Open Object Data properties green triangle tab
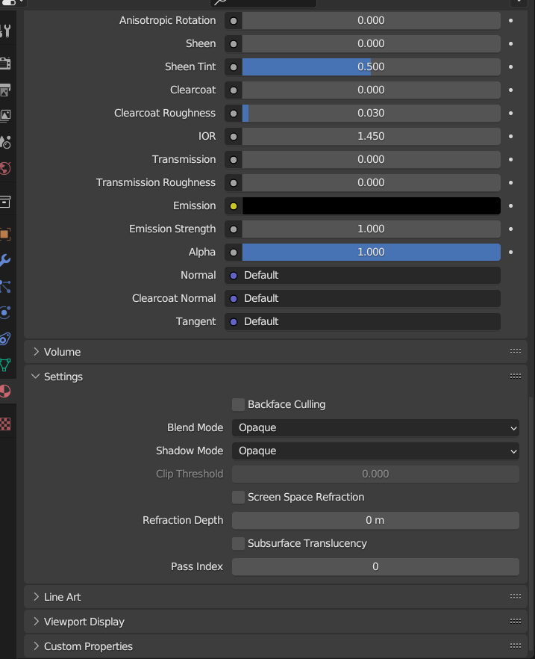535x659 pixels. click(x=5, y=365)
